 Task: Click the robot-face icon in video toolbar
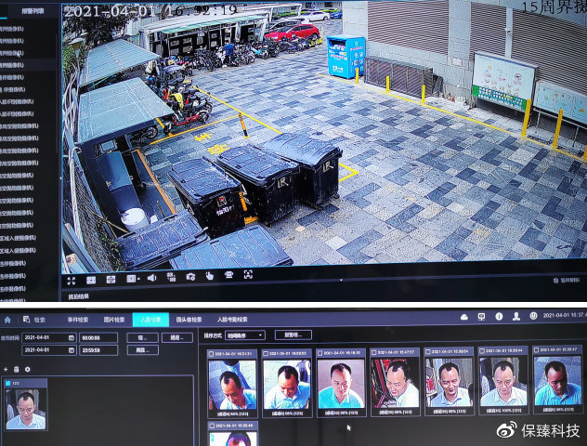(228, 275)
